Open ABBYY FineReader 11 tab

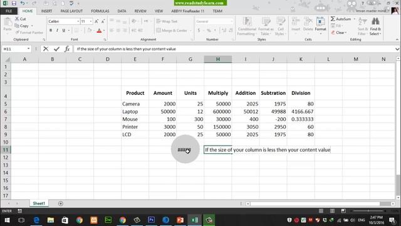188,11
